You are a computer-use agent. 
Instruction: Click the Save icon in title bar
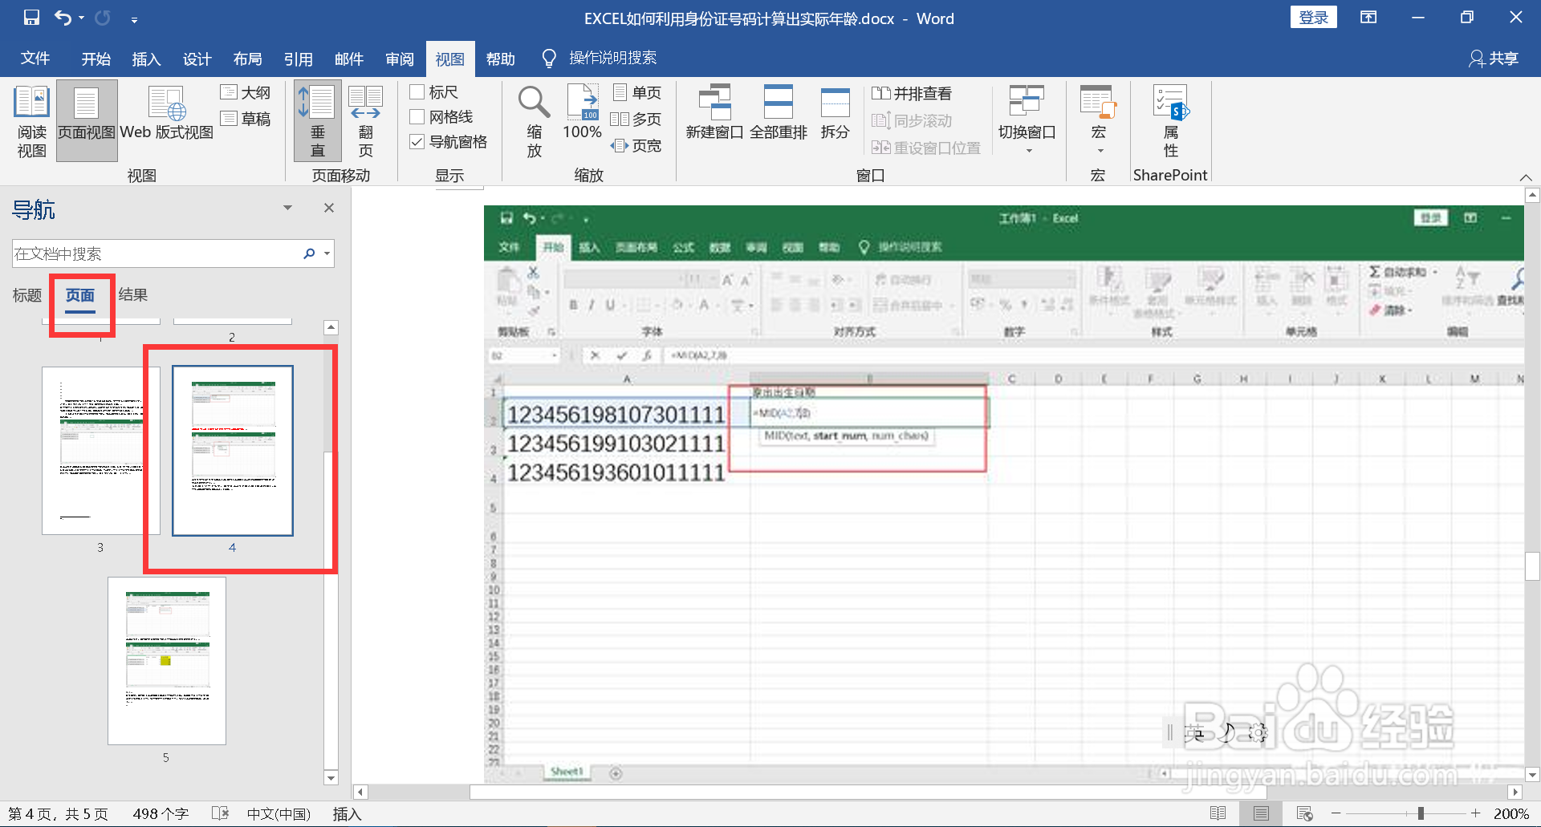click(x=31, y=18)
